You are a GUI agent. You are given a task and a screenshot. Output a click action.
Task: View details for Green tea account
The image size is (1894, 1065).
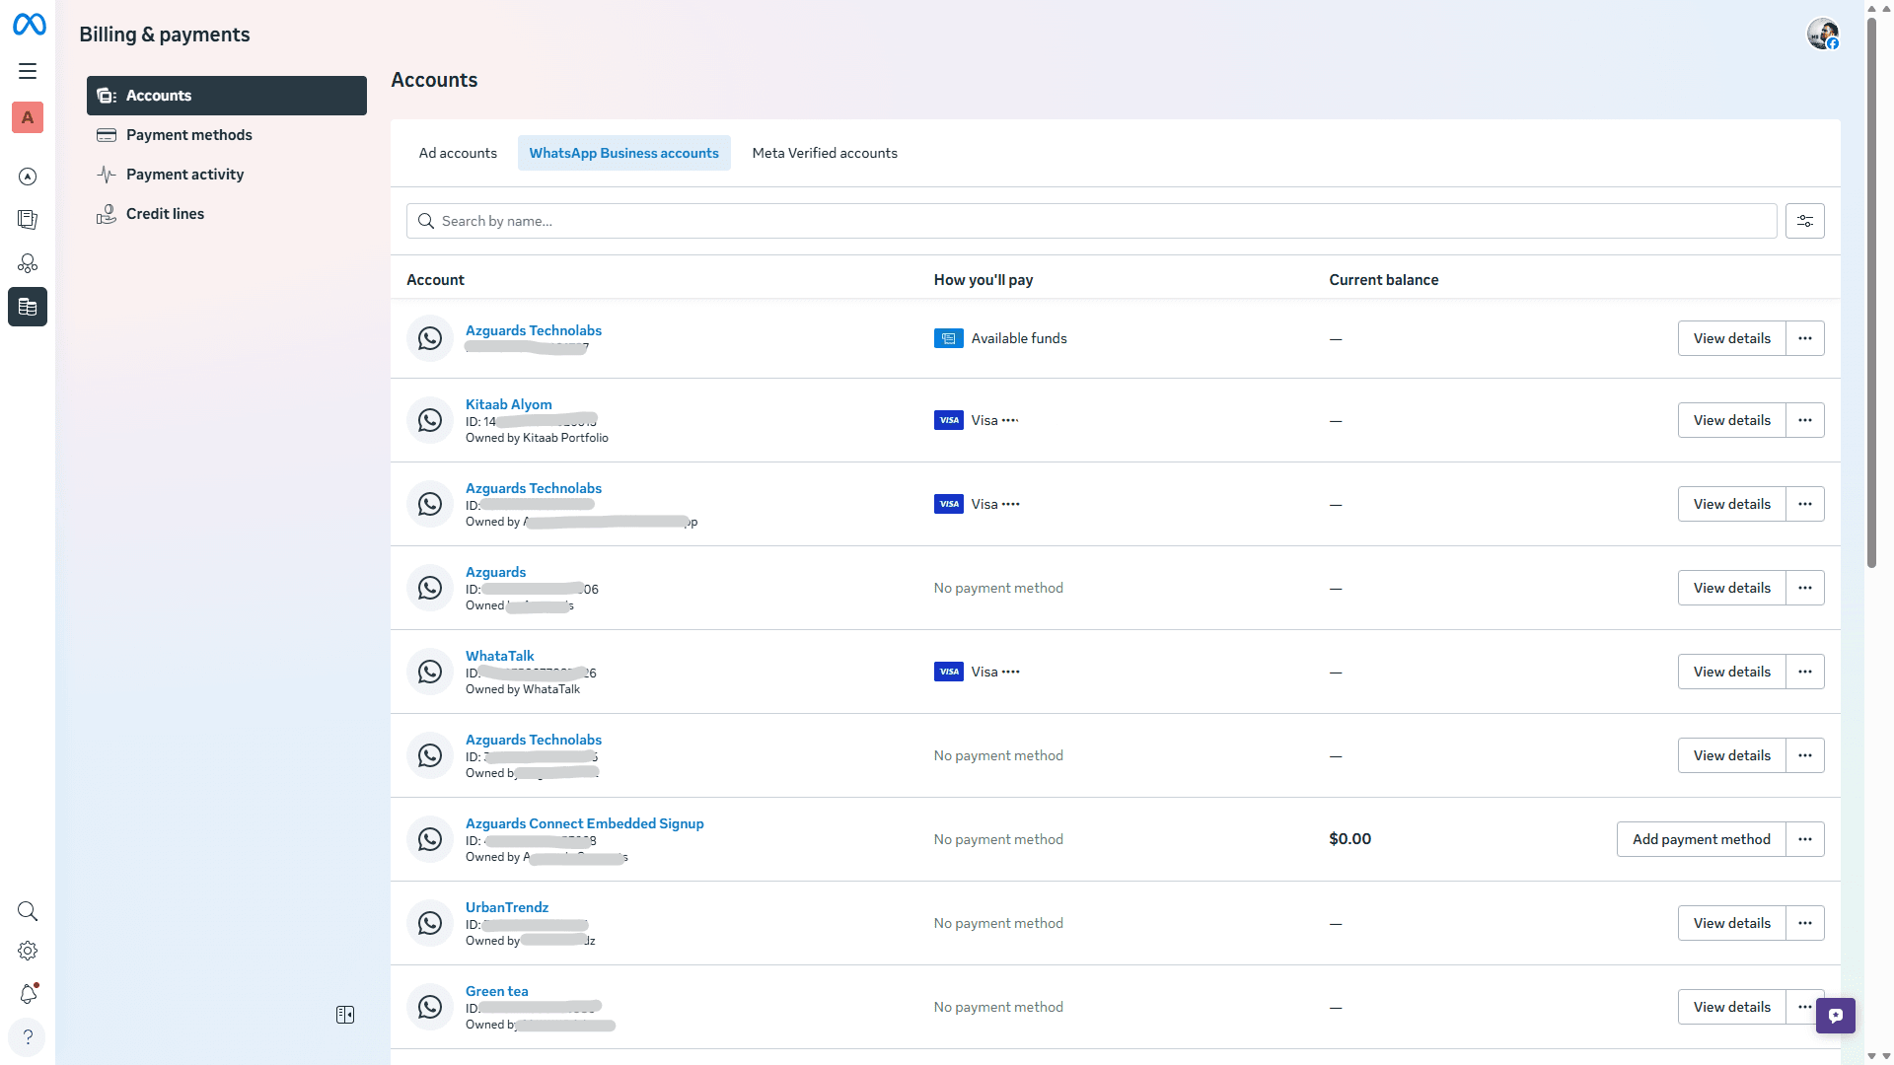1731,1007
